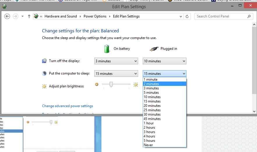The width and height of the screenshot is (257, 152).
Task: Maximize the Edit Plan Settings window
Action: [x=240, y=6]
